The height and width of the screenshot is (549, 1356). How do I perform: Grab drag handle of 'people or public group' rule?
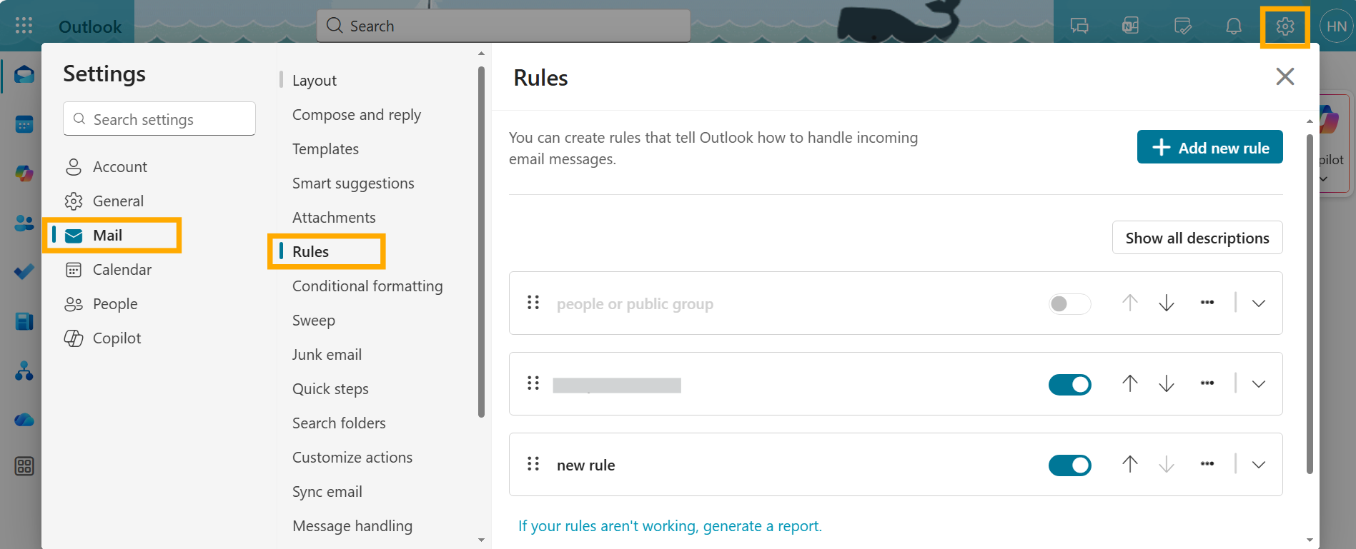click(533, 303)
